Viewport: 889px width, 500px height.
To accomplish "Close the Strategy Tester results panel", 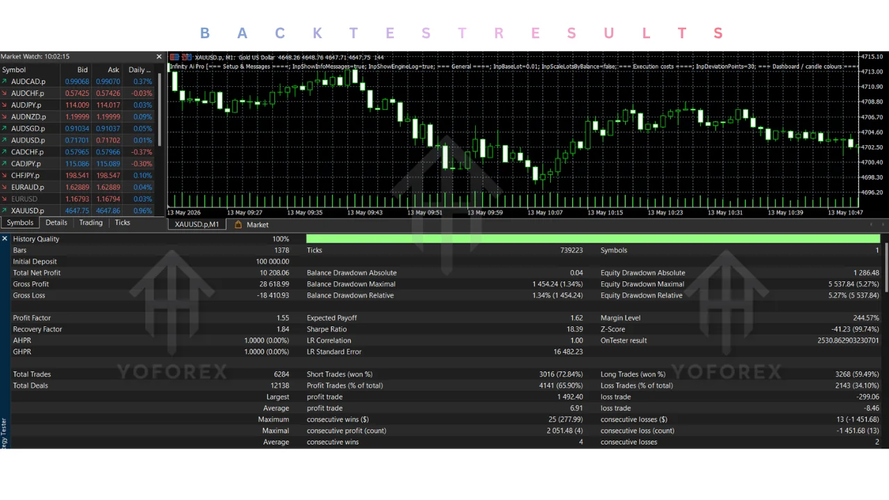I will click(x=4, y=239).
